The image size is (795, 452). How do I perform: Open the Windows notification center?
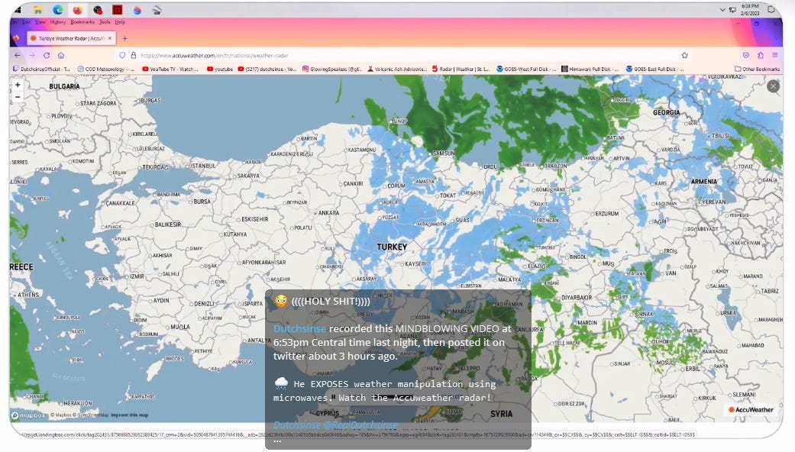click(x=771, y=10)
